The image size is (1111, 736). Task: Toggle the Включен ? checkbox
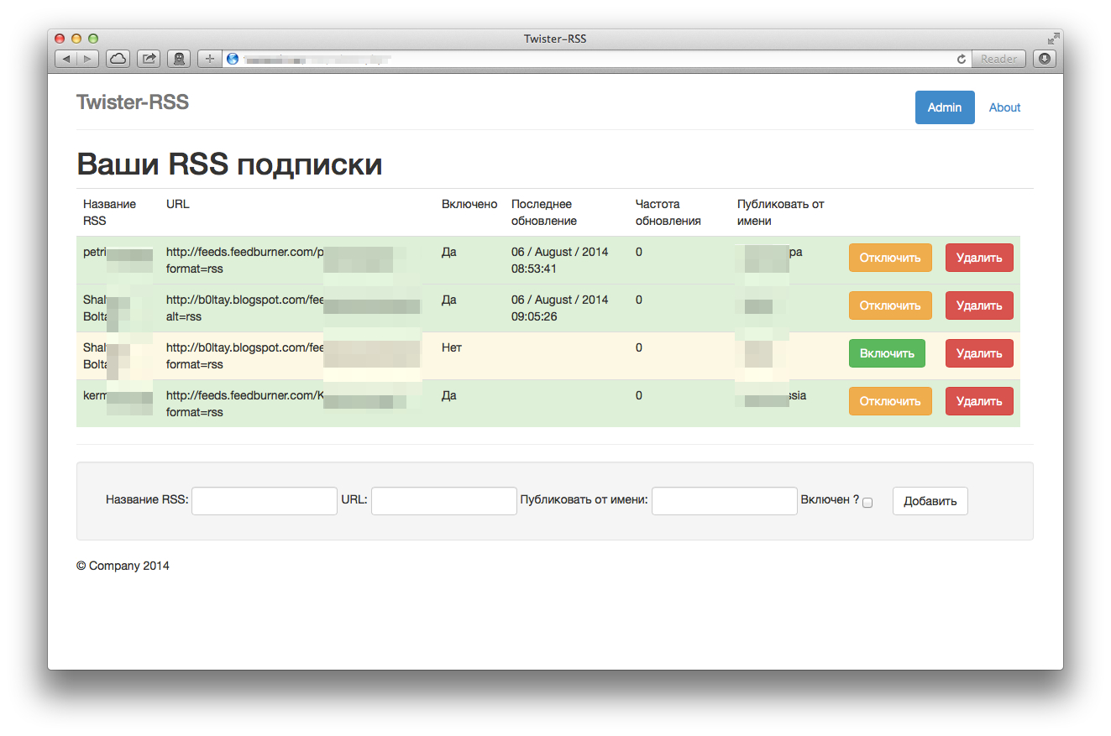[867, 502]
